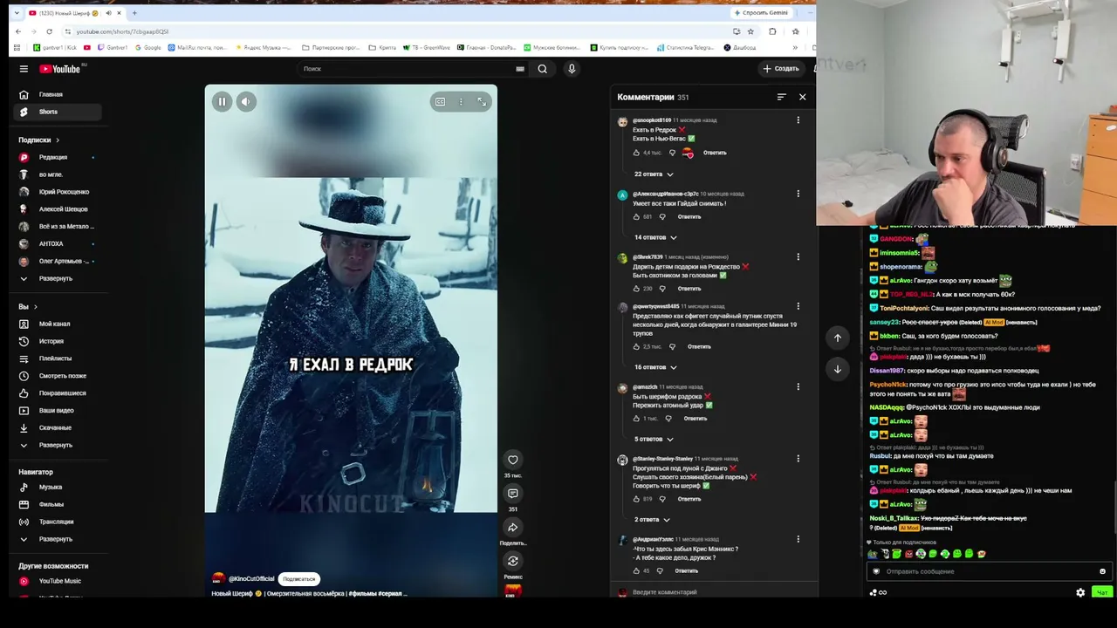The width and height of the screenshot is (1117, 628).
Task: Open the KinoCutOfficial channel link
Action: click(251, 579)
